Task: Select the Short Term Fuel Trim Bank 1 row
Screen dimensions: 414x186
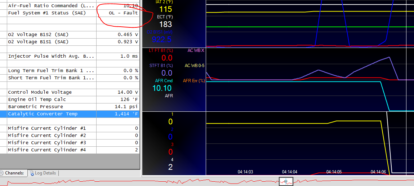Action: click(x=70, y=78)
